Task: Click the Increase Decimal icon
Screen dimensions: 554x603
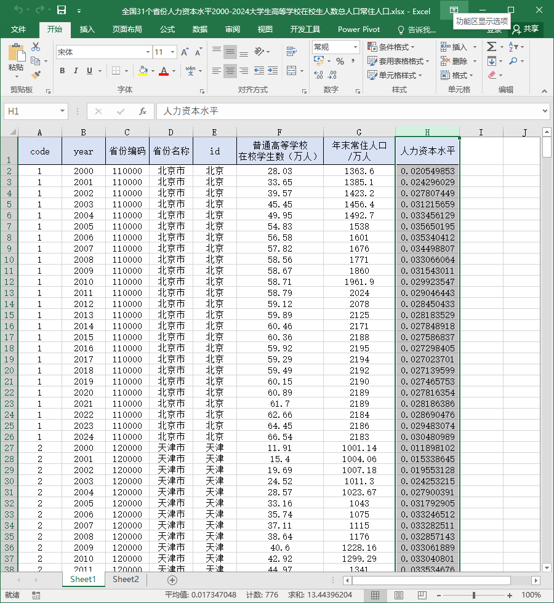Action: pos(319,75)
